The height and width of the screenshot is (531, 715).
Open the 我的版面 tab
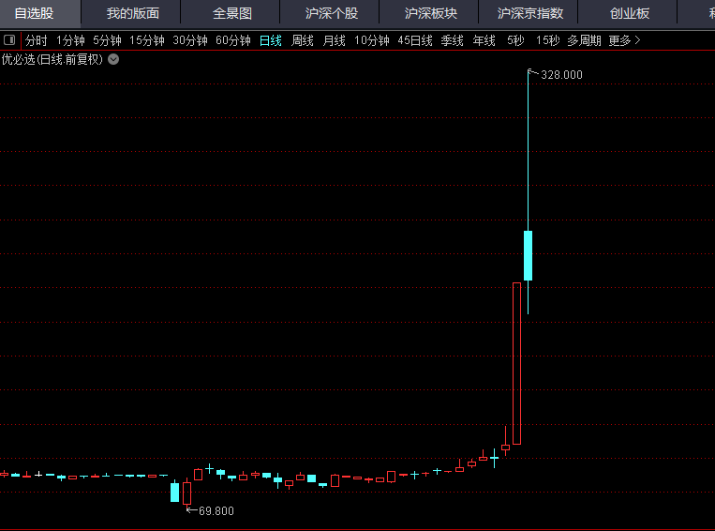tap(132, 13)
